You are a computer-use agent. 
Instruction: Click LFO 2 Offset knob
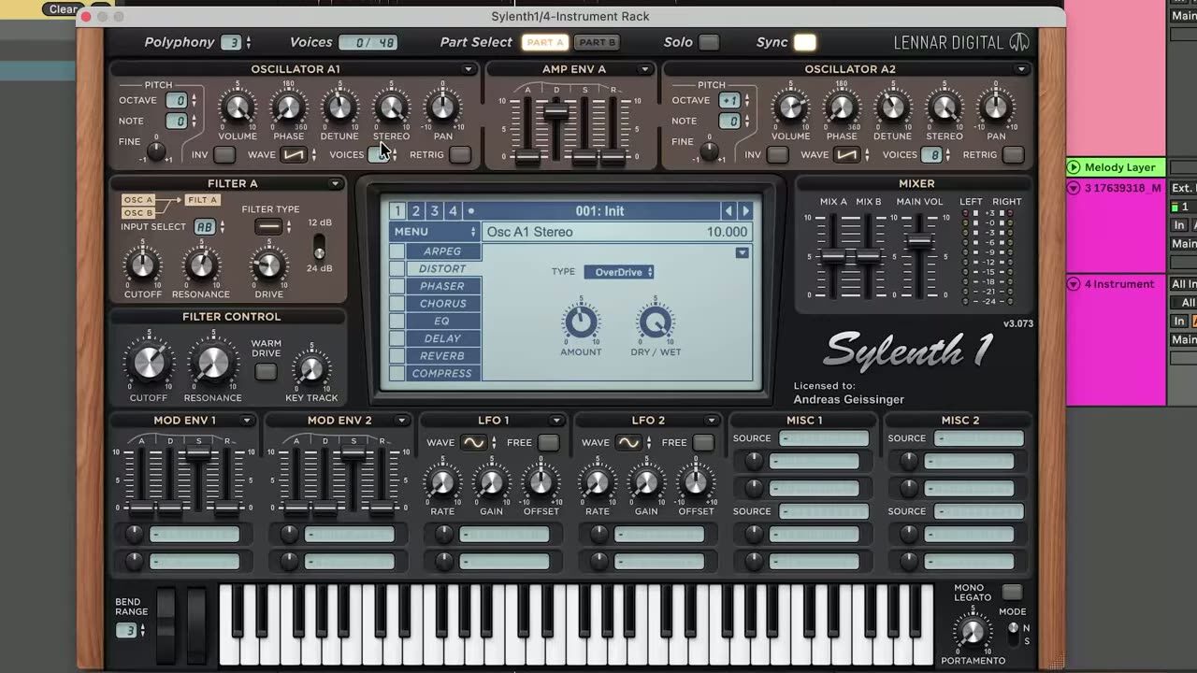(x=696, y=483)
